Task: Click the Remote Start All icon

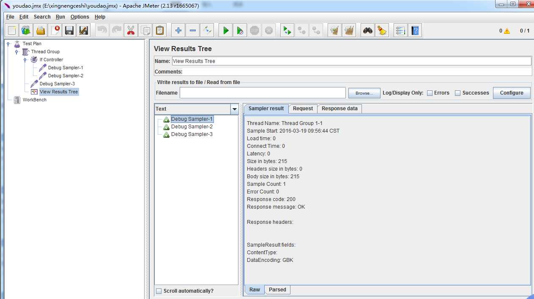Action: [288, 30]
